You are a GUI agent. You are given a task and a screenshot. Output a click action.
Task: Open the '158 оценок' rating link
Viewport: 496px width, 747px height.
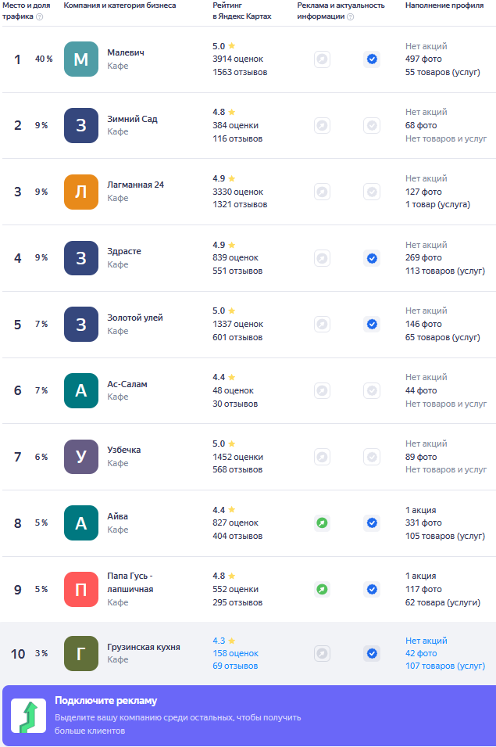pos(235,653)
